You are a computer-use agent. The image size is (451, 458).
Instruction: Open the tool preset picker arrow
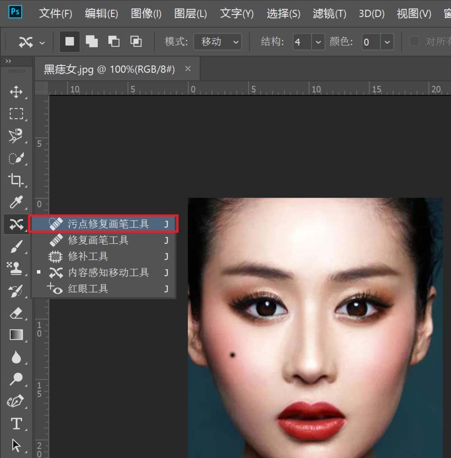(x=42, y=43)
